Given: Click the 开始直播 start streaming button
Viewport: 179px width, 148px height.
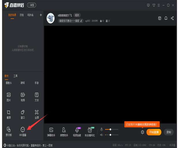Looking at the screenshot, I should point(154,132).
